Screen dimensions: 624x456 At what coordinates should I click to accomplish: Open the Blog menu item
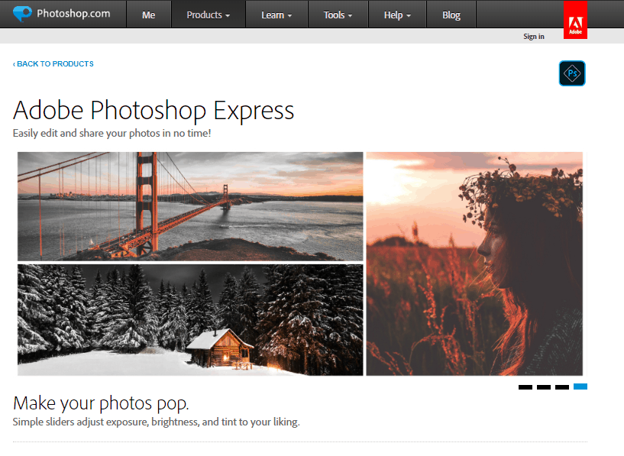(451, 15)
